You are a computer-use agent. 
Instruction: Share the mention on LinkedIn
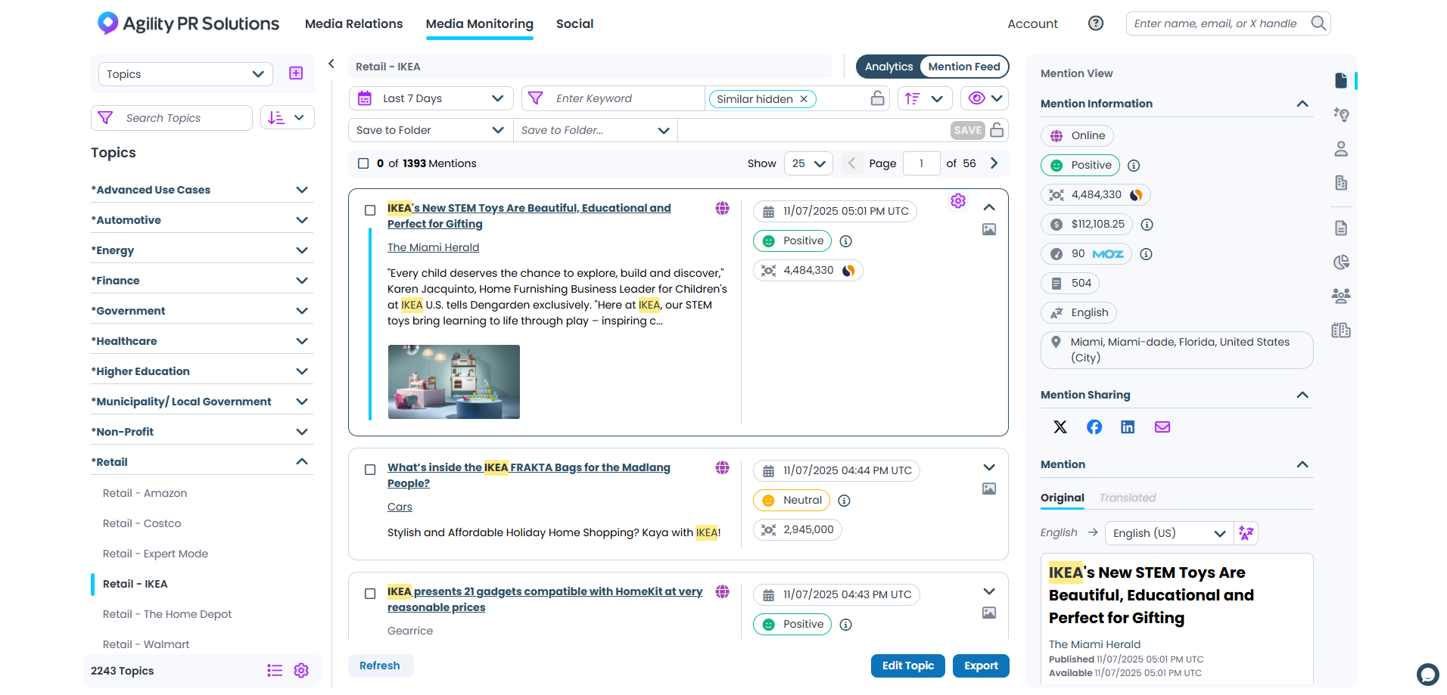click(1128, 427)
